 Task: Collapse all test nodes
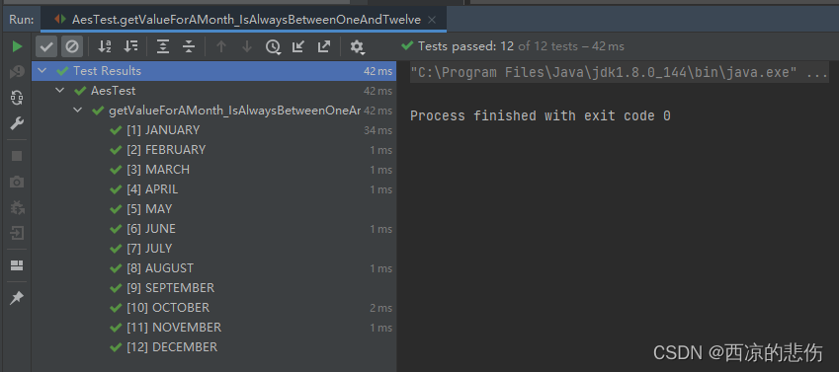pyautogui.click(x=189, y=46)
